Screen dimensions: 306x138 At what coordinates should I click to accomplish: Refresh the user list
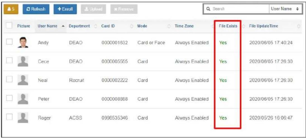[36, 9]
